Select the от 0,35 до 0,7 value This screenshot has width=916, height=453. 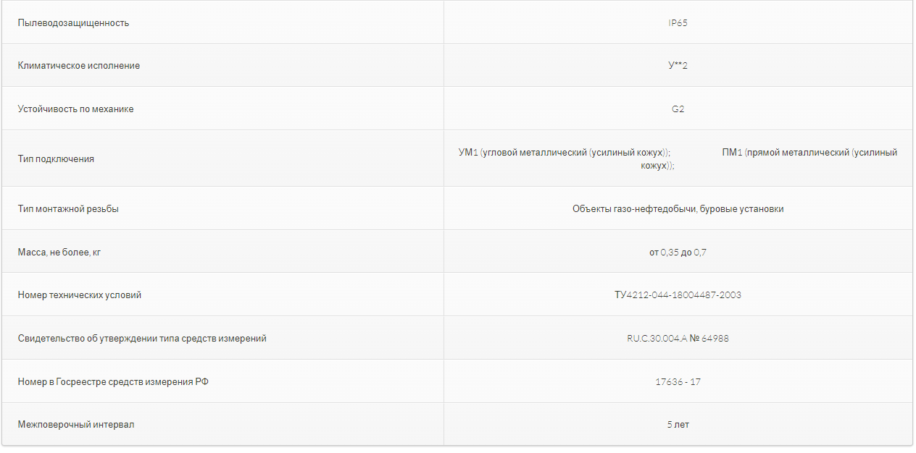tap(678, 252)
